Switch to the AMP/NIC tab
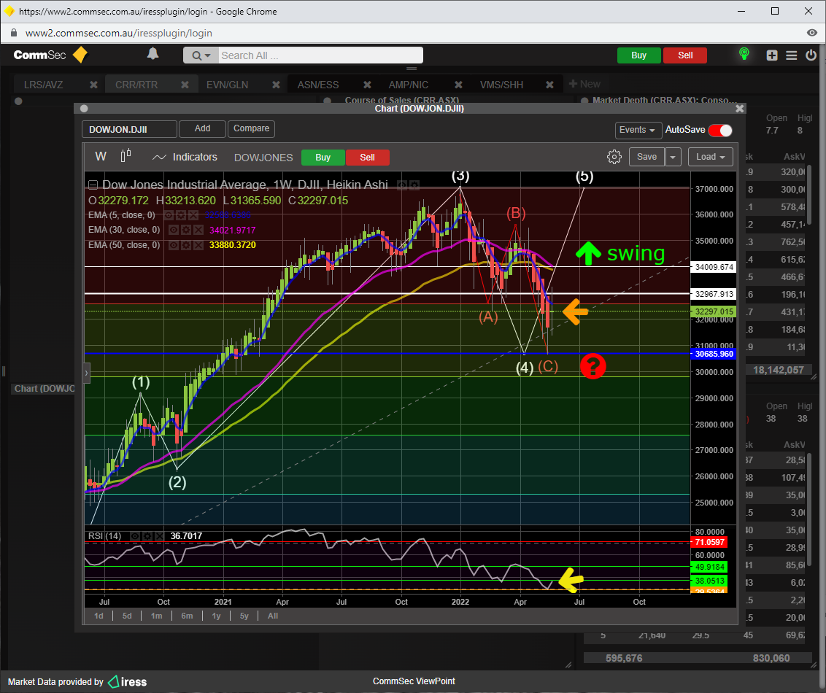Viewport: 826px width, 693px height. pyautogui.click(x=409, y=85)
